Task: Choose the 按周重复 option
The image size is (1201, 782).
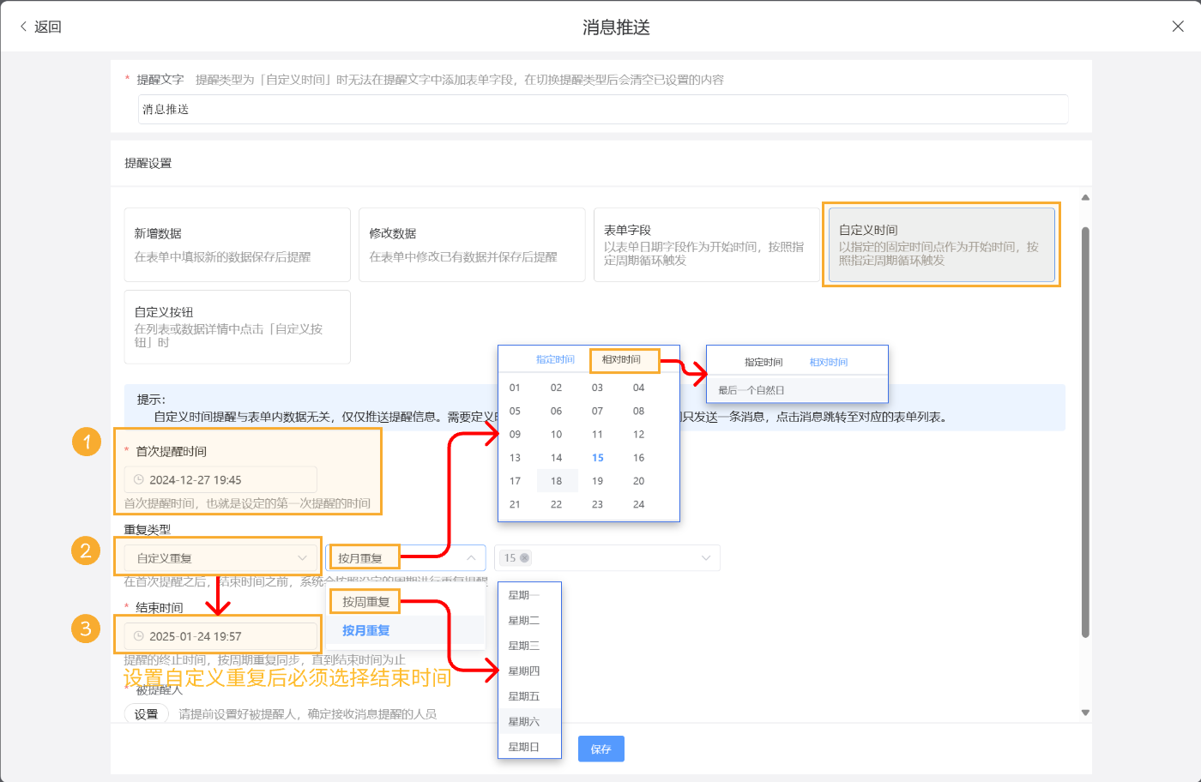Action: (x=364, y=600)
